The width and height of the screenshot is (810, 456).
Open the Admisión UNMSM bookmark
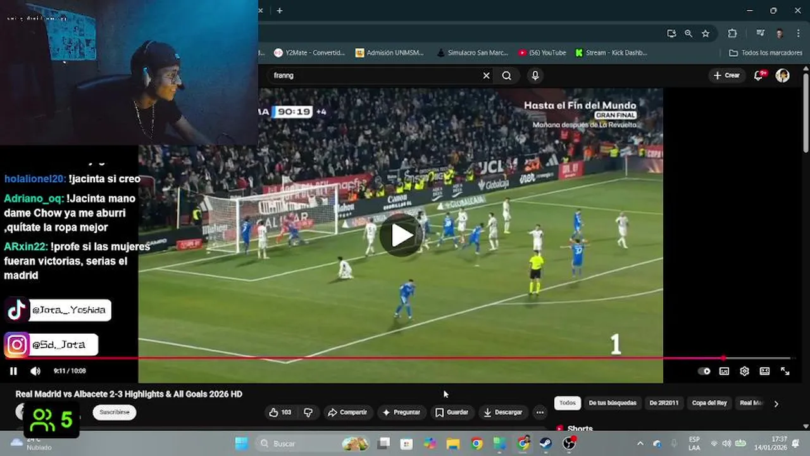click(x=389, y=53)
